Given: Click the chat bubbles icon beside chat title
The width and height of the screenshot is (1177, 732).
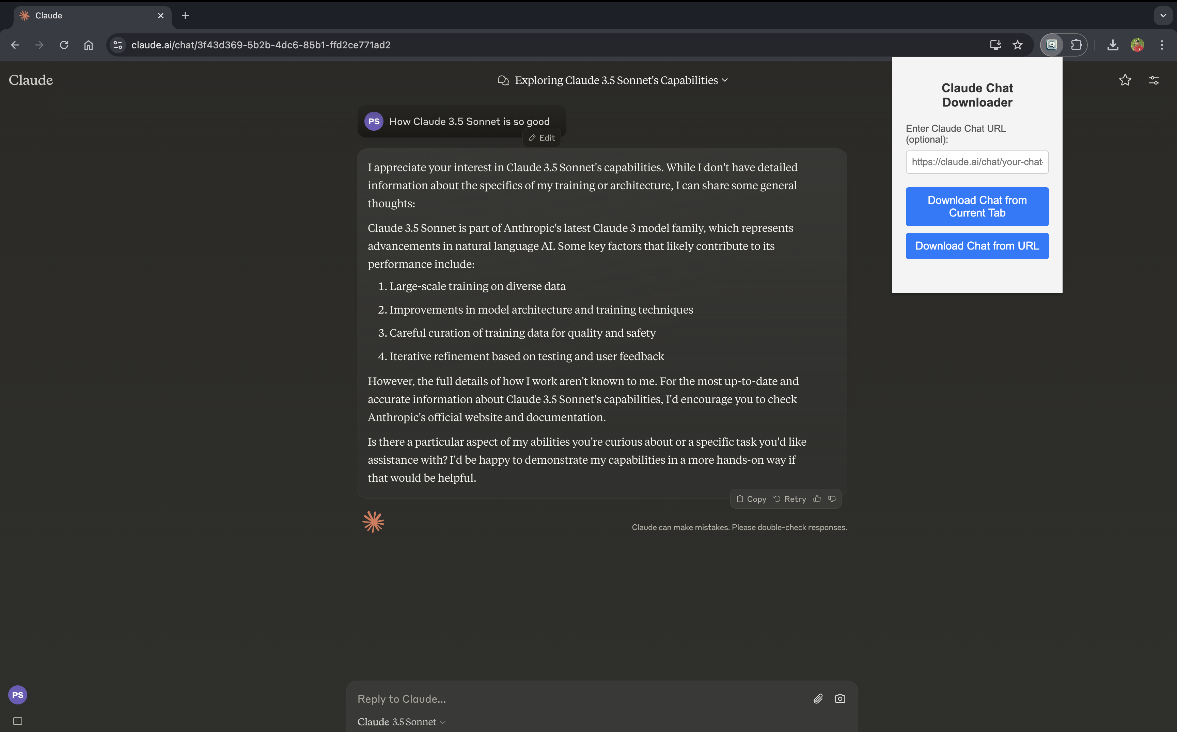Looking at the screenshot, I should click(503, 80).
